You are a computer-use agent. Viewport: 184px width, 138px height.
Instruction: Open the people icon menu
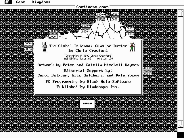8,2
